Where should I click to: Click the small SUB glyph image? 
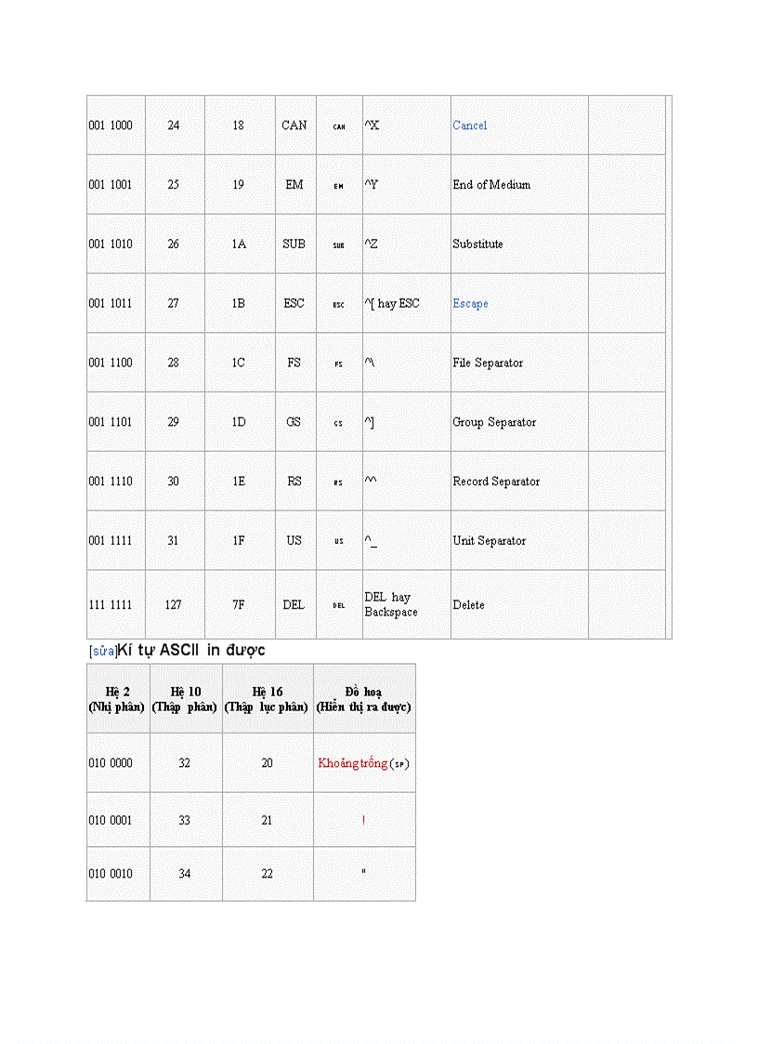[x=339, y=245]
